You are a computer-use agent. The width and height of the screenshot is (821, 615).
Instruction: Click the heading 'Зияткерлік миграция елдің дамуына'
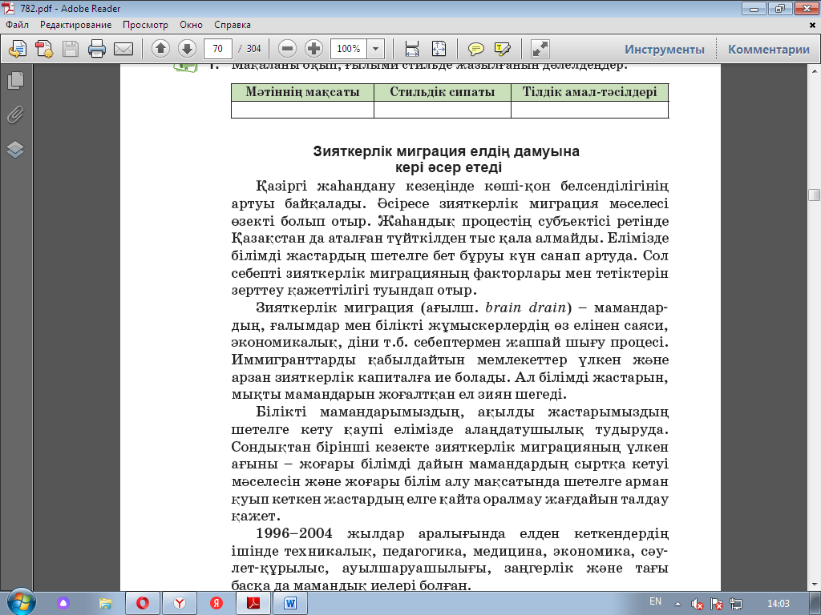(x=446, y=151)
